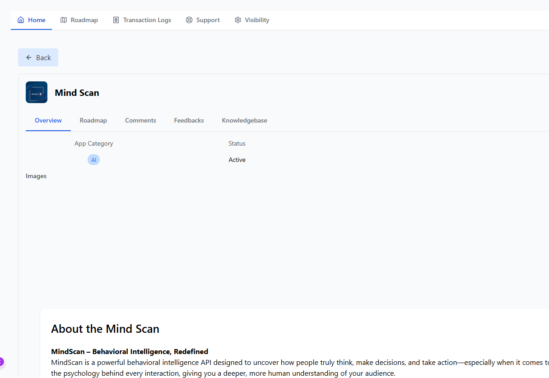Viewport: 549px width, 378px height.
Task: Click the "Active" status value
Action: (237, 160)
